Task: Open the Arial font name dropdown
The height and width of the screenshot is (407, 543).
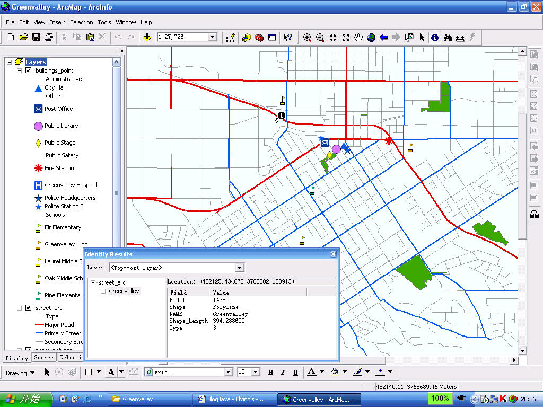Action: (229, 372)
